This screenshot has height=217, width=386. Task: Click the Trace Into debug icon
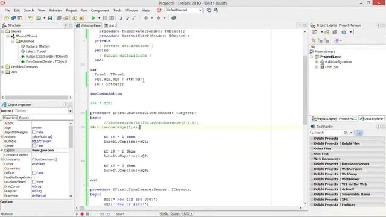(x=121, y=19)
